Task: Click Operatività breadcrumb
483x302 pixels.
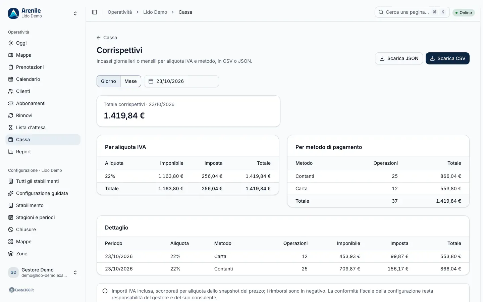Action: point(120,12)
